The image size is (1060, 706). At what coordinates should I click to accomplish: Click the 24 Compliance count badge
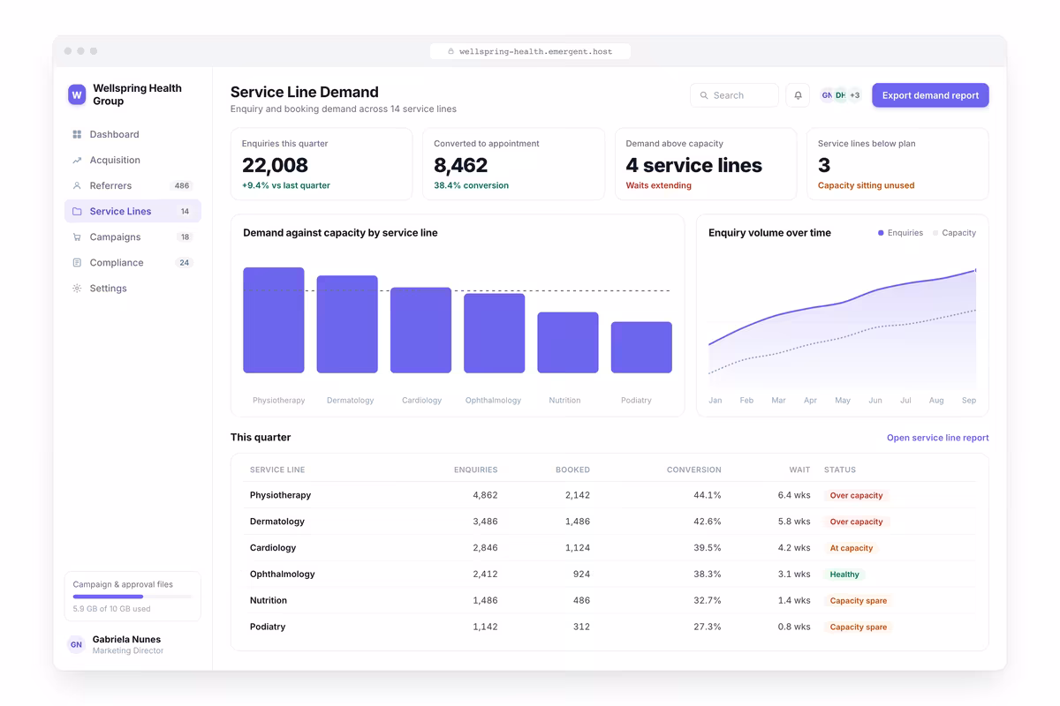[185, 263]
